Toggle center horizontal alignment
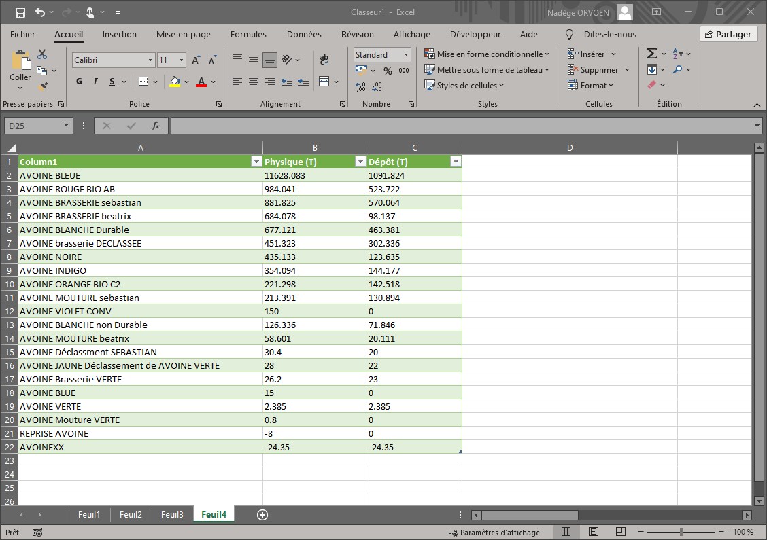This screenshot has width=767, height=540. click(x=253, y=82)
